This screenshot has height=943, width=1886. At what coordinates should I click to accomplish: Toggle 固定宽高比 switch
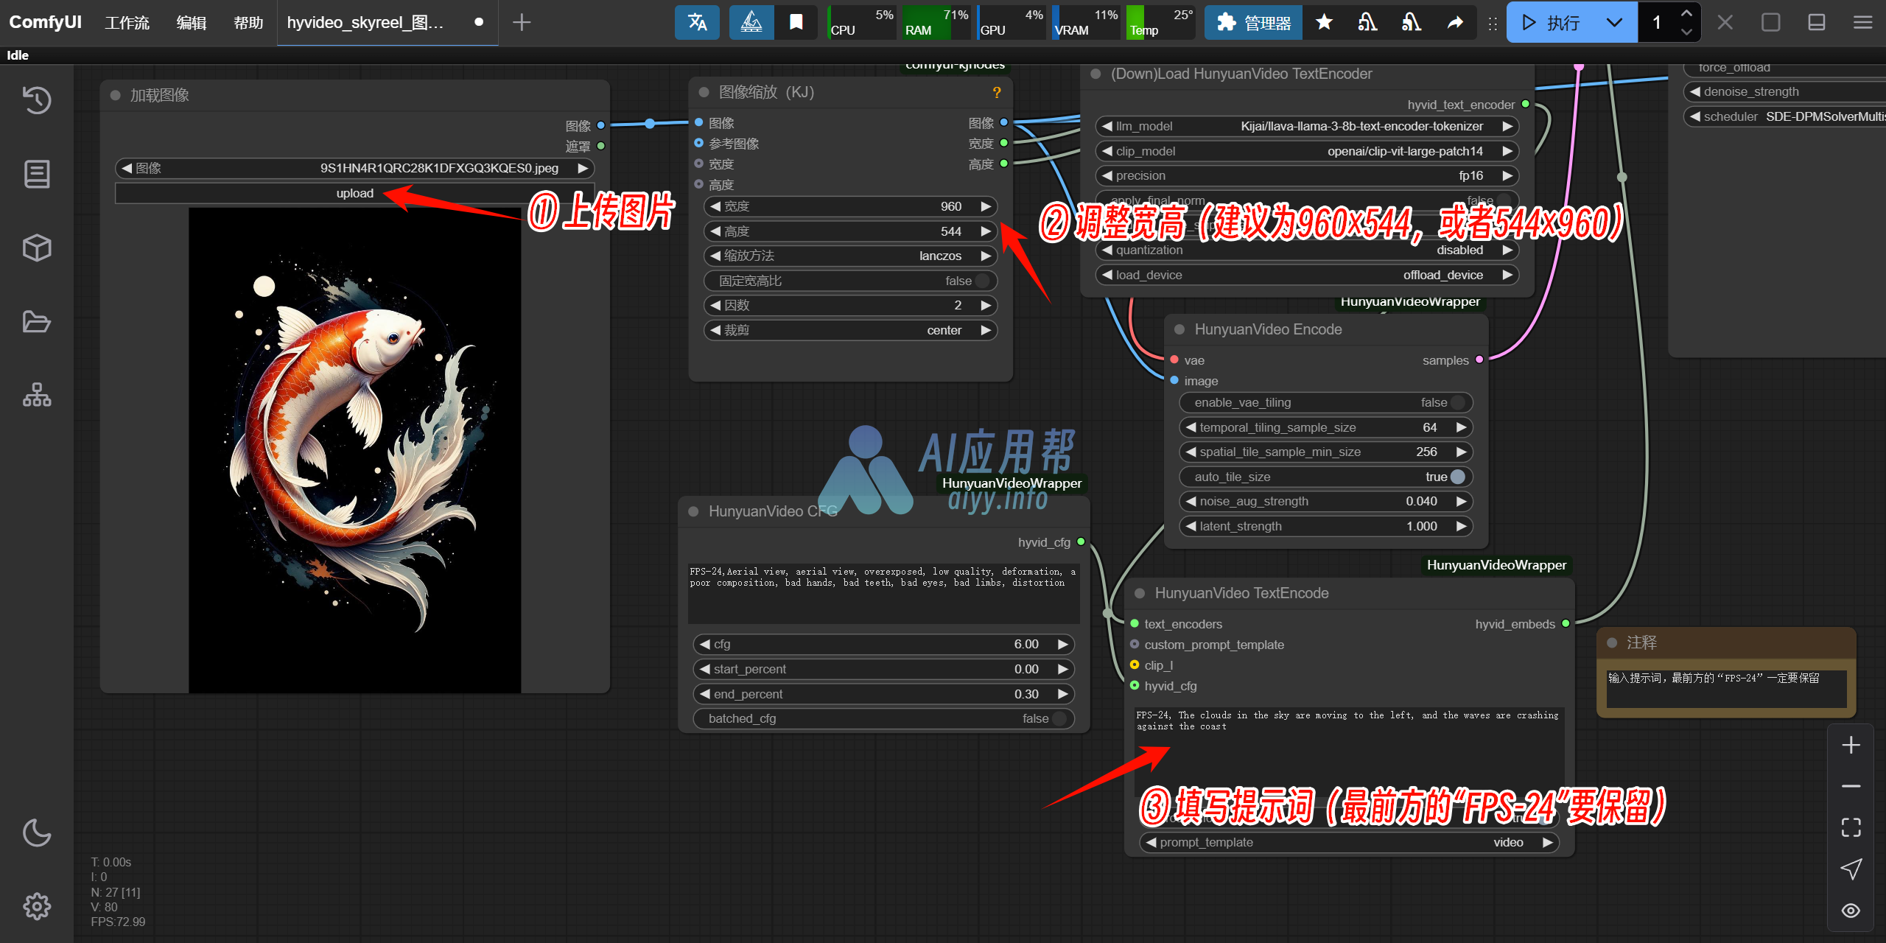pos(850,281)
